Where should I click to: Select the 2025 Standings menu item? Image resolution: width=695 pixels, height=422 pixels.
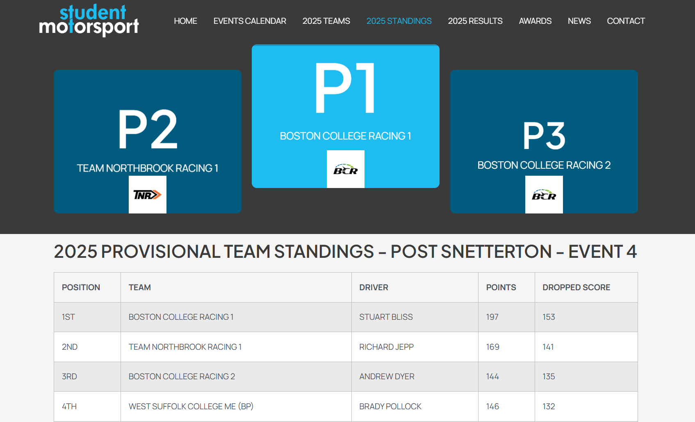399,21
